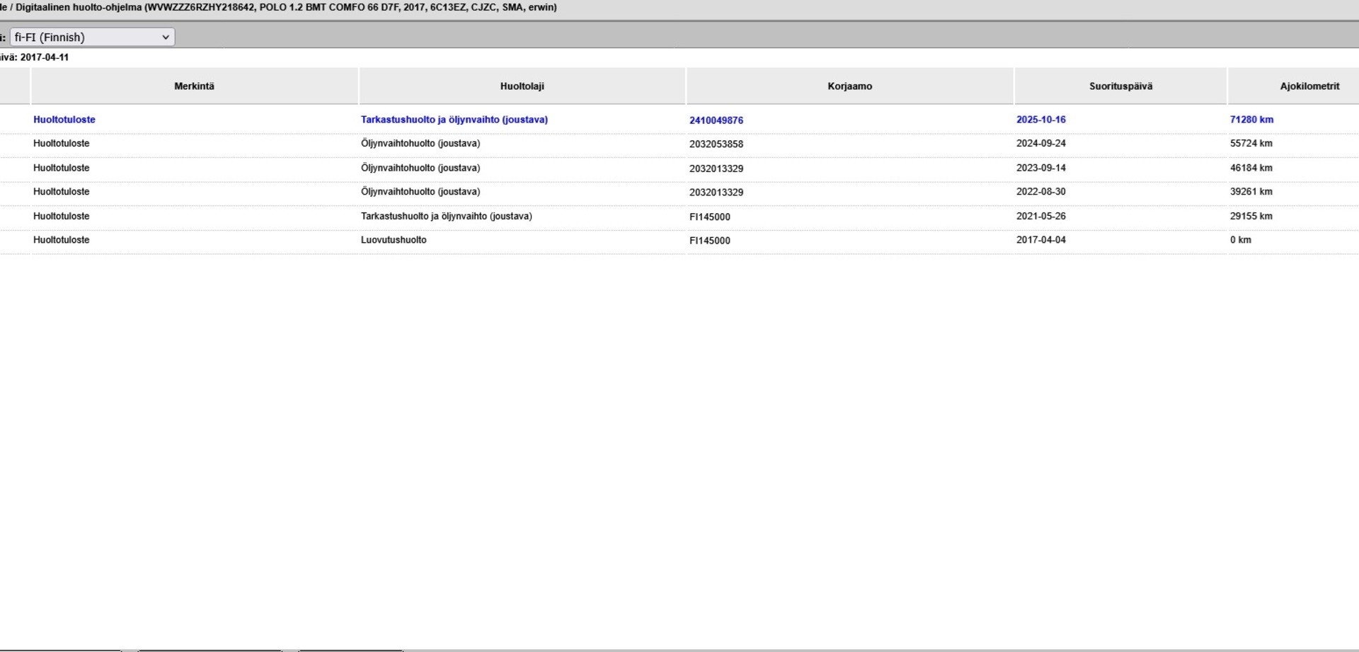
Task: Open the blue highlighted Huoltotuloste entry
Action: 64,120
